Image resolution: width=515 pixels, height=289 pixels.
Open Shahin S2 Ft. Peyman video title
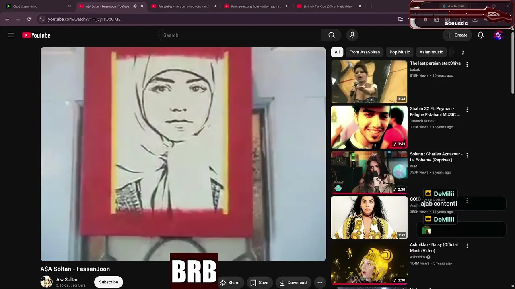[x=435, y=112]
